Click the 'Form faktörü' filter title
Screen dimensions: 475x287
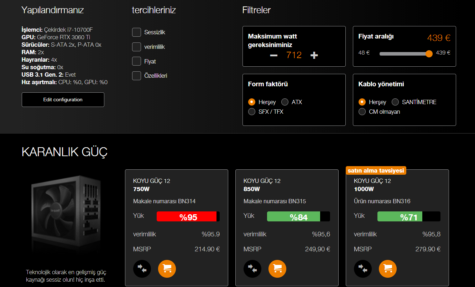(x=268, y=84)
